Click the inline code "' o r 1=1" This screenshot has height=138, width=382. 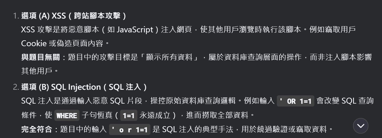point(130,129)
